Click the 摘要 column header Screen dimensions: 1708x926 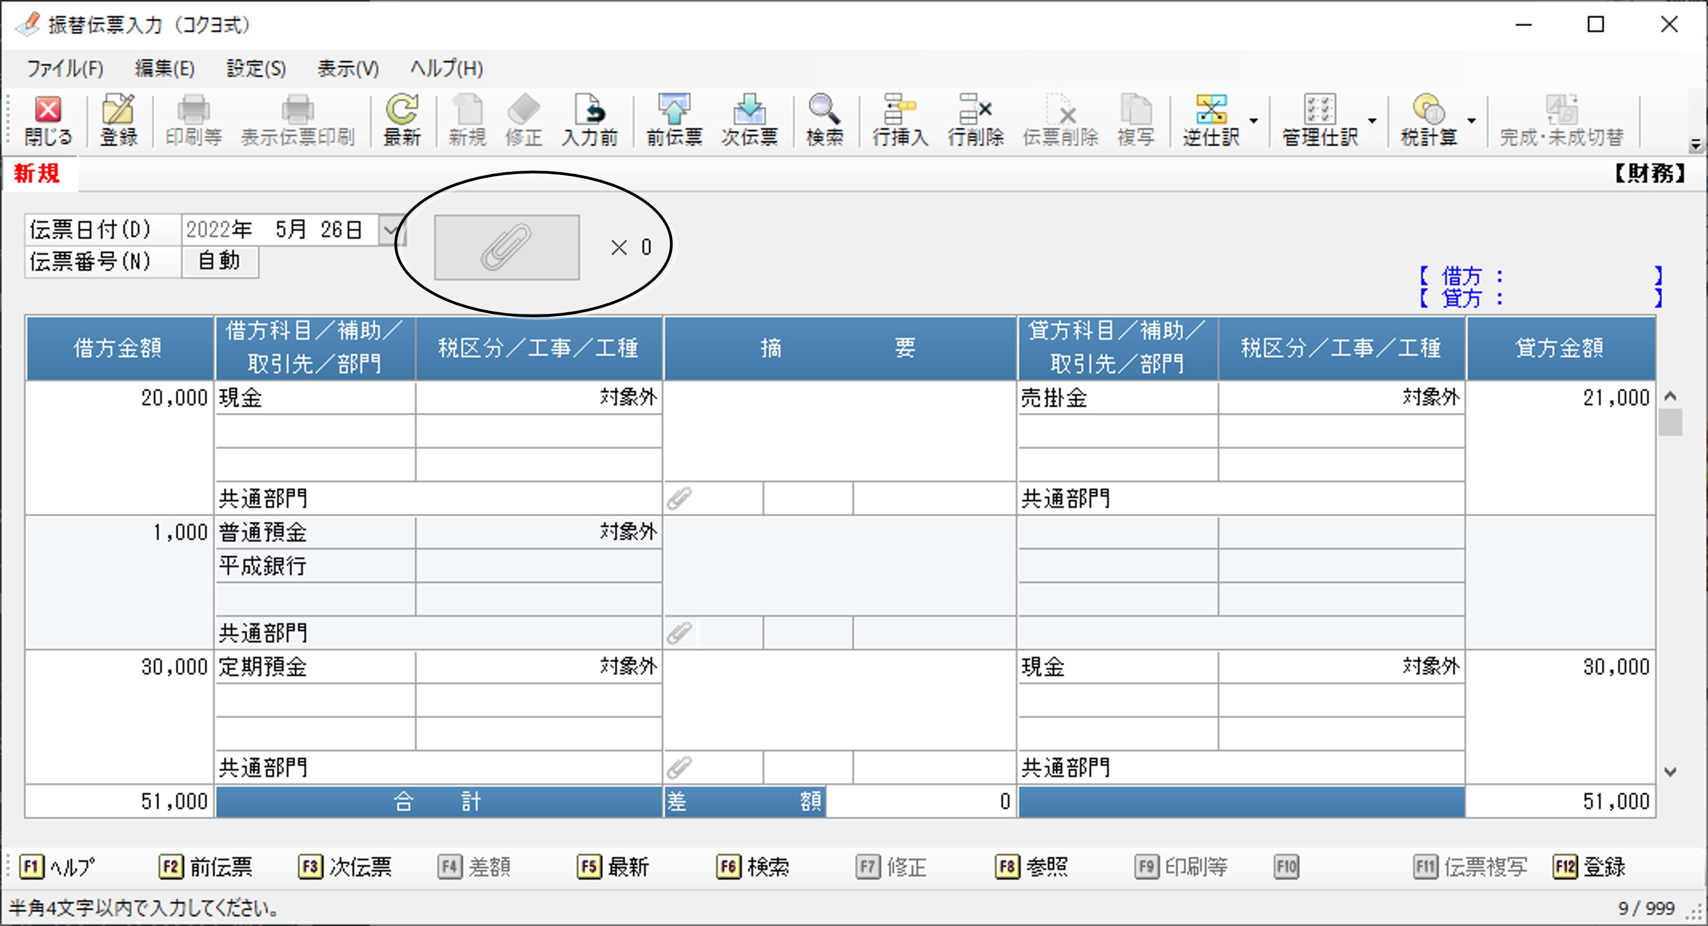[x=840, y=347]
